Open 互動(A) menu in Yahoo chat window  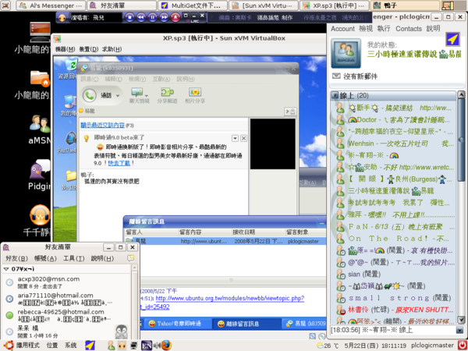pos(161,79)
